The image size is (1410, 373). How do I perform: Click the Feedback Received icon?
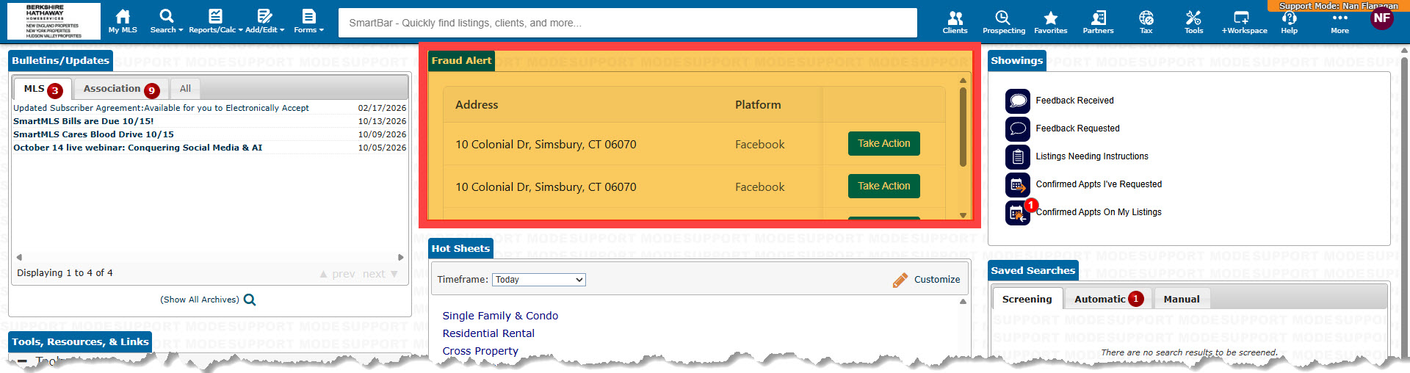point(1018,101)
